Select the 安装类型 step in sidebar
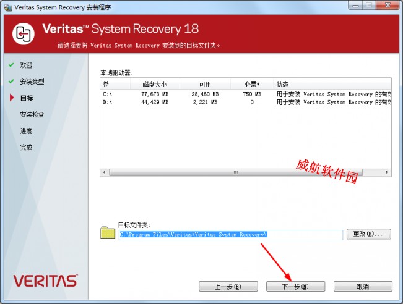The height and width of the screenshot is (304, 403). click(x=32, y=82)
